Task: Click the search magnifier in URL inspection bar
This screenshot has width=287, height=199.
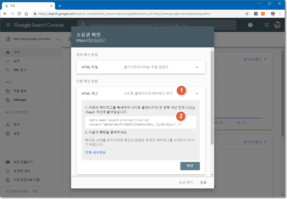Action: coord(83,25)
